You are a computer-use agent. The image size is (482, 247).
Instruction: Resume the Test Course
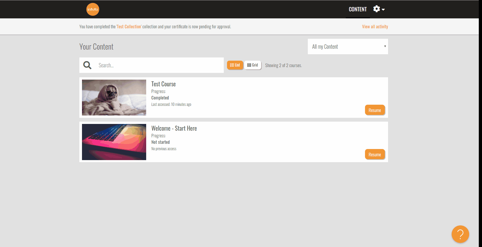[x=375, y=110]
